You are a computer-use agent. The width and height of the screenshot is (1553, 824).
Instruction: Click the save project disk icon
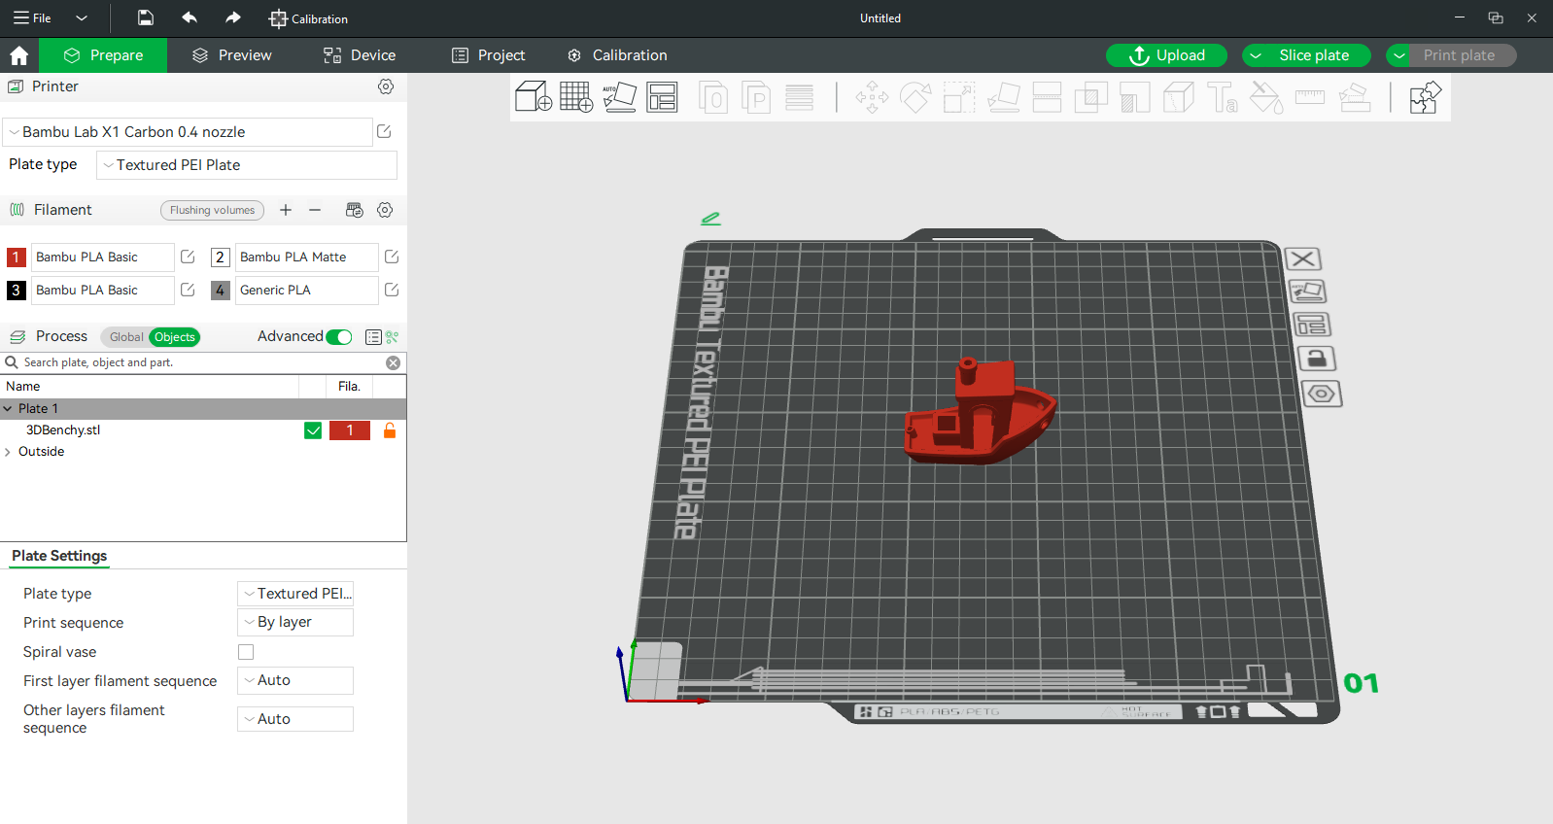click(145, 17)
